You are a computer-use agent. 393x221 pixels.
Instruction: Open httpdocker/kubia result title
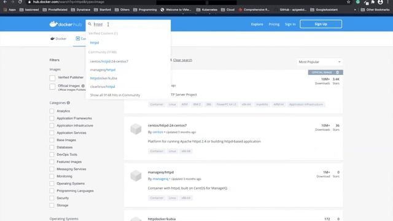(161, 219)
